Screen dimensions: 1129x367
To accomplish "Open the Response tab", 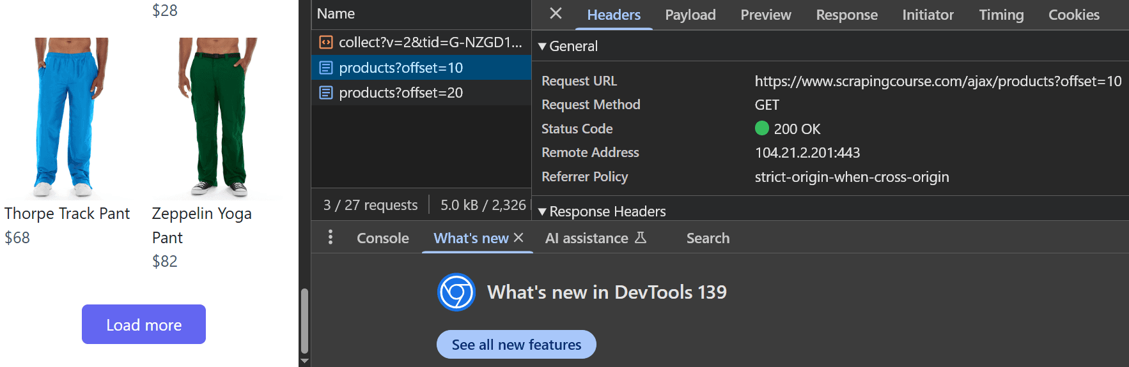I will 846,15.
